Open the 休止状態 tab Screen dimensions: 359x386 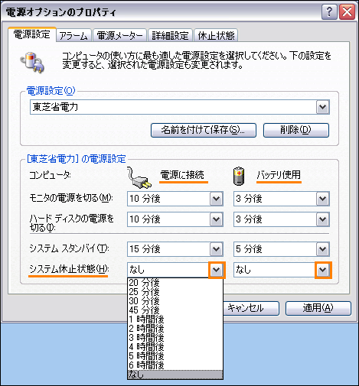[216, 35]
